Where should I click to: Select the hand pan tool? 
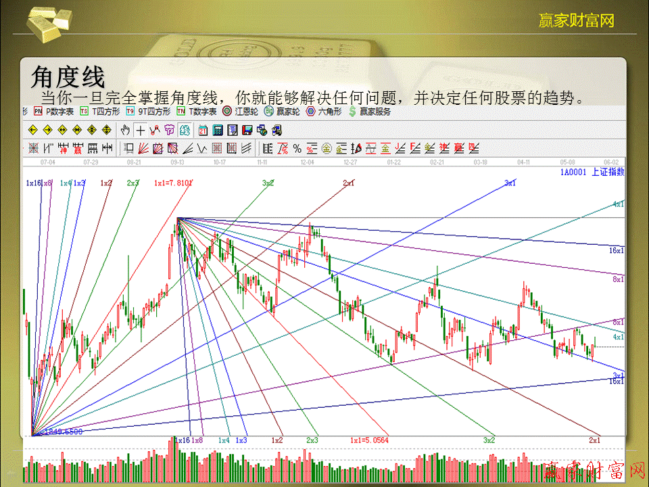coord(125,130)
